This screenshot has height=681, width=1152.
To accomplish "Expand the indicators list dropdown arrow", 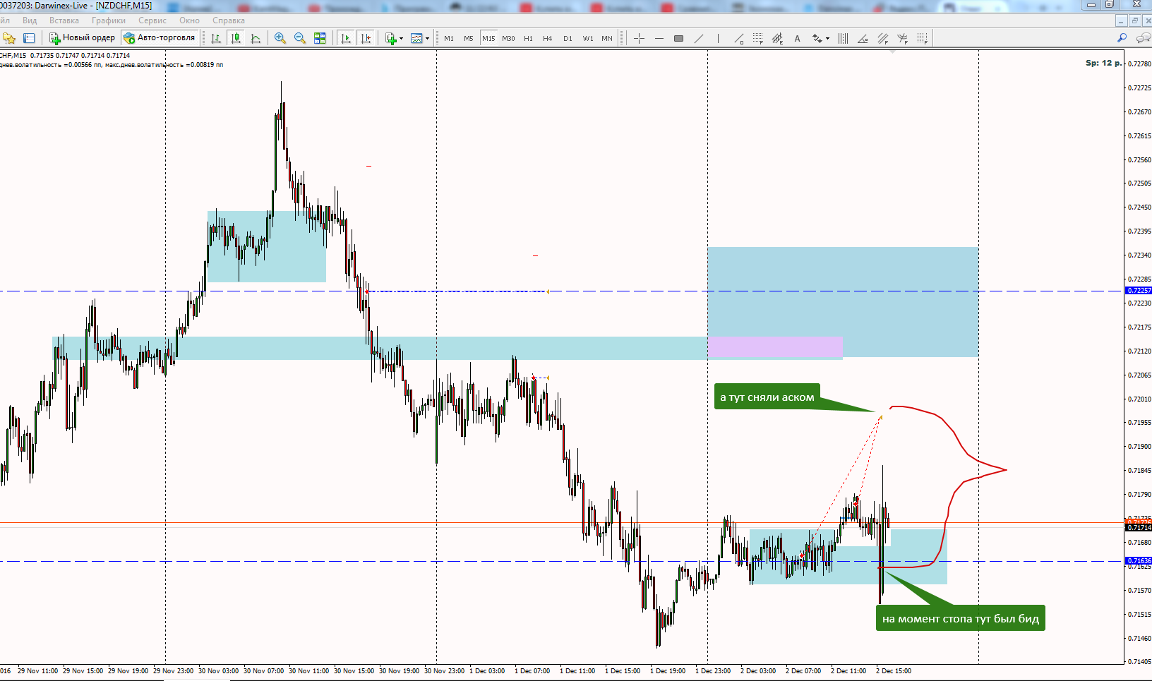I will point(401,38).
